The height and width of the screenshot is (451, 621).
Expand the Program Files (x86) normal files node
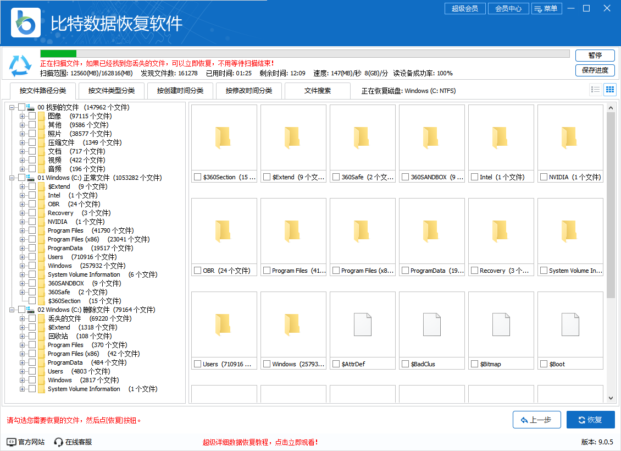point(23,239)
